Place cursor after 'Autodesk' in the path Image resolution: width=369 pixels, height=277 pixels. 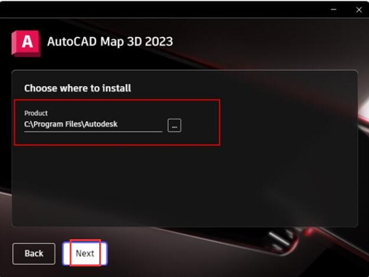(x=117, y=124)
